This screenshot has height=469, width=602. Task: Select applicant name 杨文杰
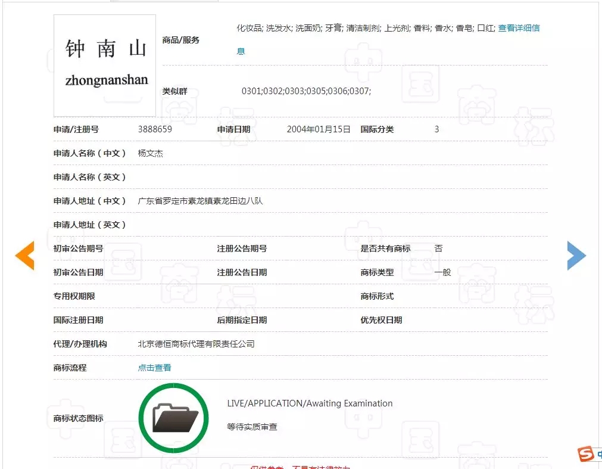151,153
